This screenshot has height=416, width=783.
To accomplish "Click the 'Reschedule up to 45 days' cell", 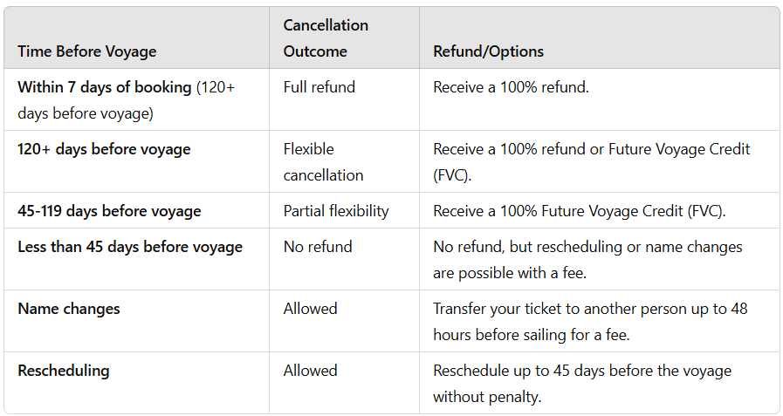I will tap(582, 384).
